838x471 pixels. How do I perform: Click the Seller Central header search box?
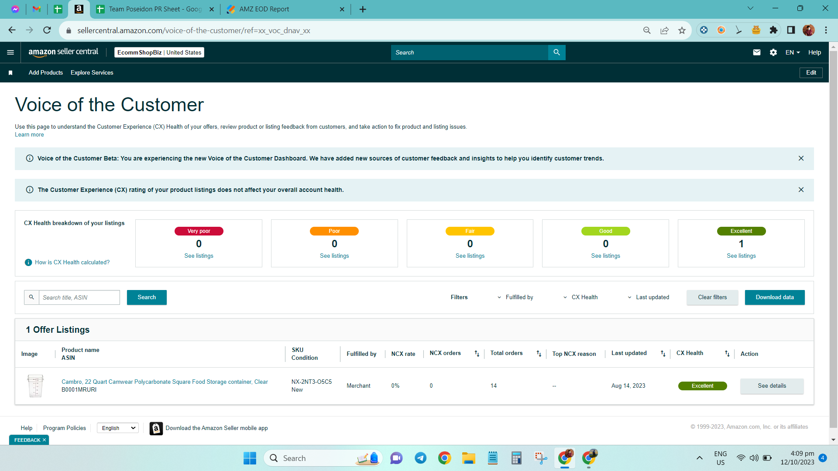click(x=469, y=52)
